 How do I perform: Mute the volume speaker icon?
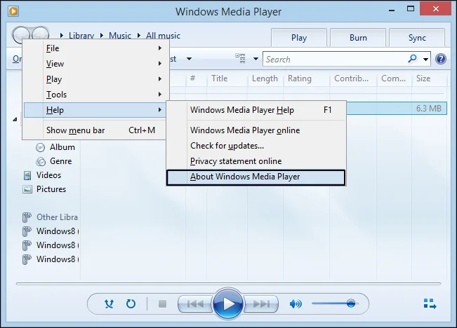pyautogui.click(x=296, y=304)
